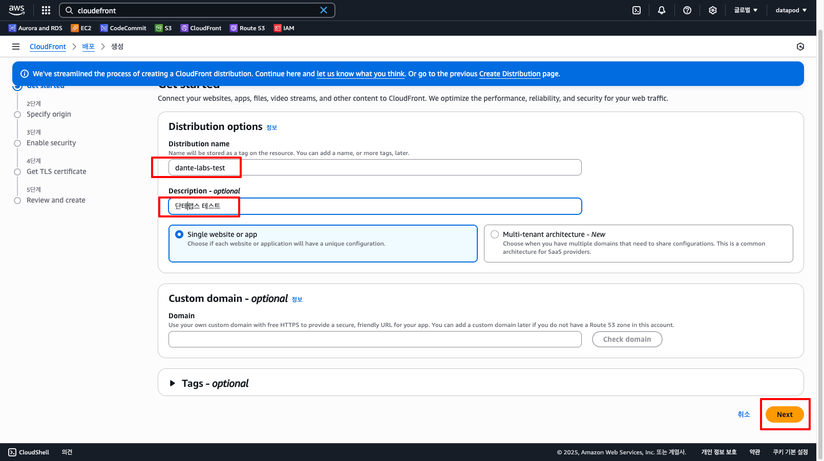Go to Get TLS certificate step
The height and width of the screenshot is (461, 824).
(56, 171)
